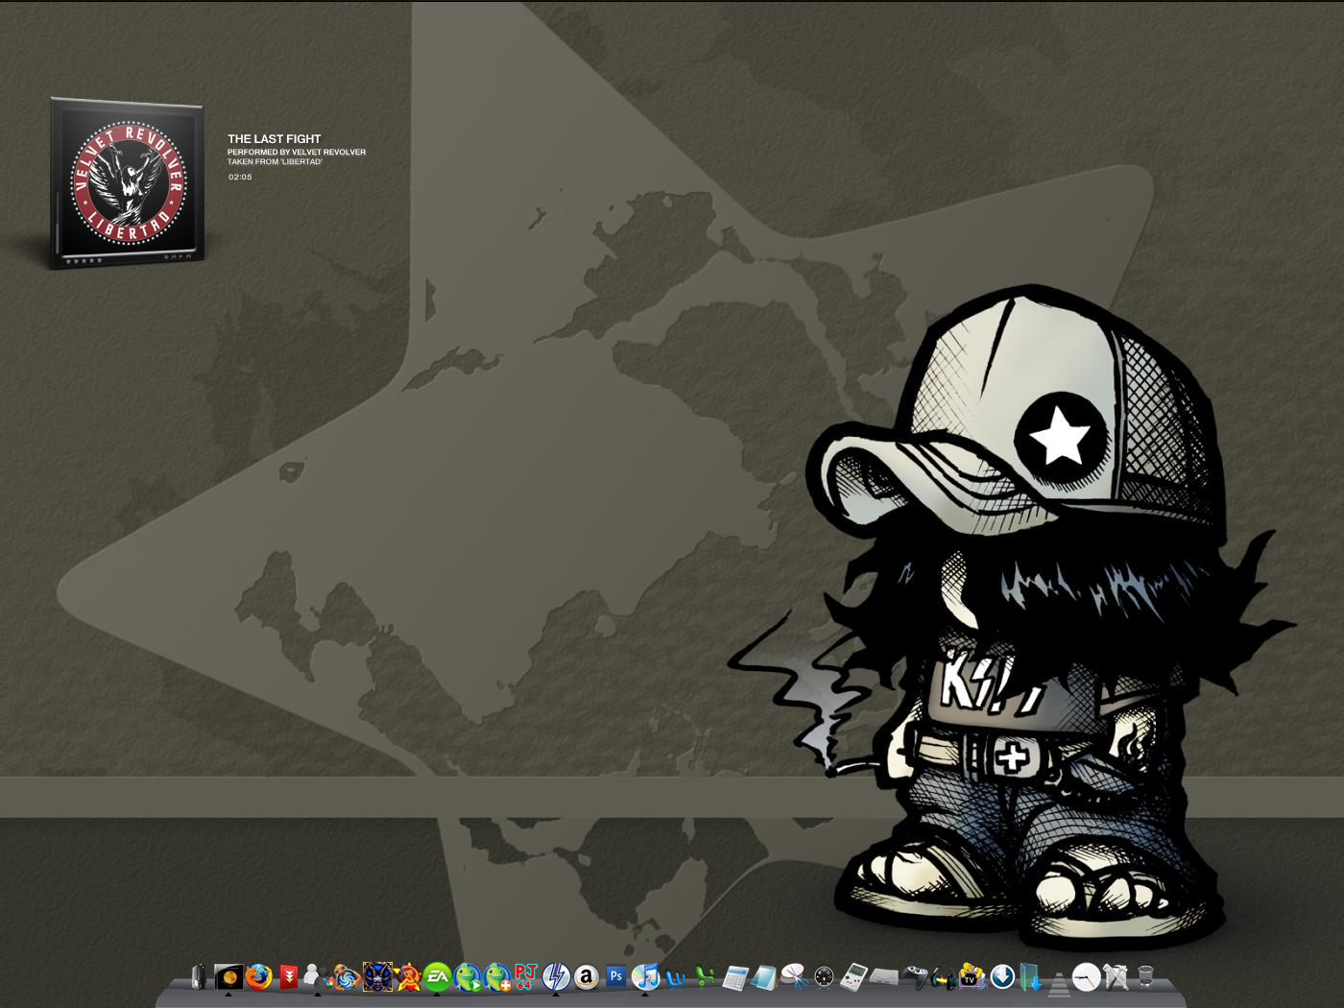Open the blue horned demon game icon
Viewport: 1344px width, 1008px height.
(377, 977)
